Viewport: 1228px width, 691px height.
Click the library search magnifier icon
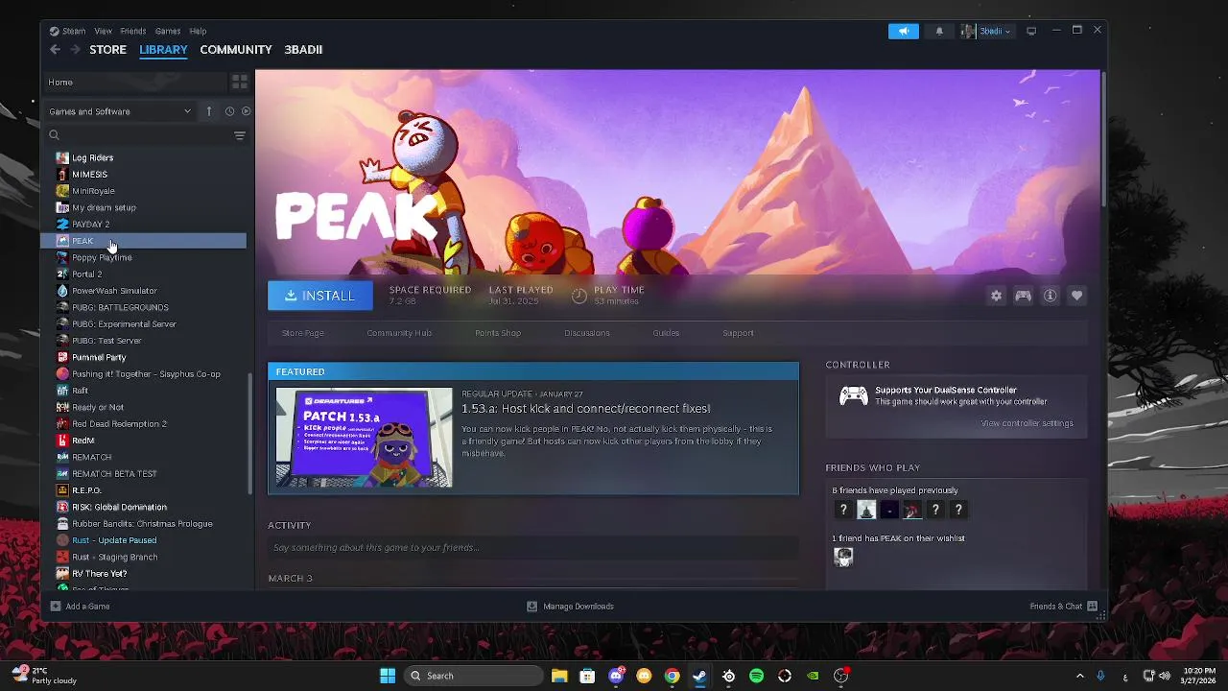tap(55, 135)
